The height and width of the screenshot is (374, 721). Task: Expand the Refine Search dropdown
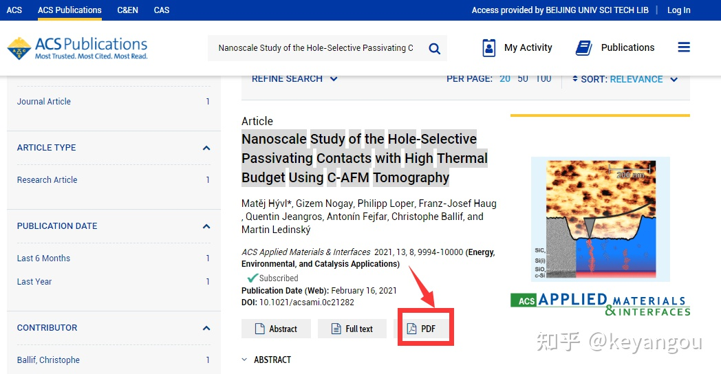(x=294, y=78)
